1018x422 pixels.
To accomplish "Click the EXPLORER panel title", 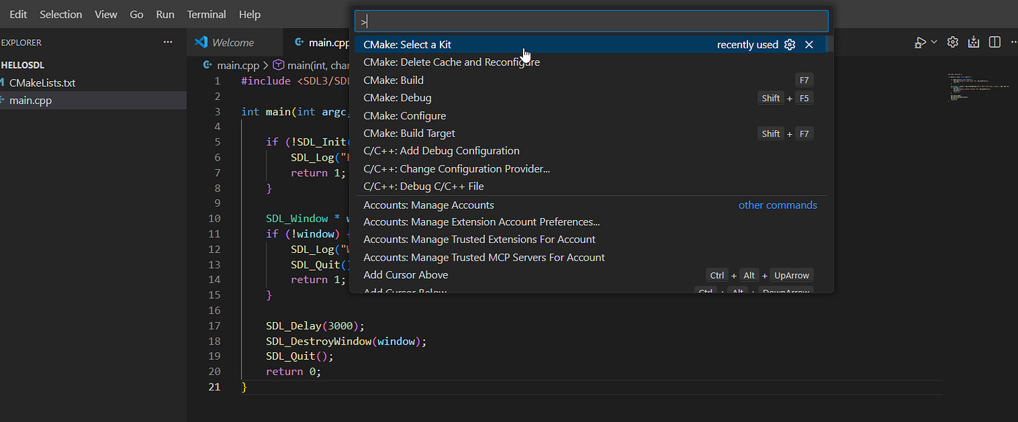I will [22, 43].
